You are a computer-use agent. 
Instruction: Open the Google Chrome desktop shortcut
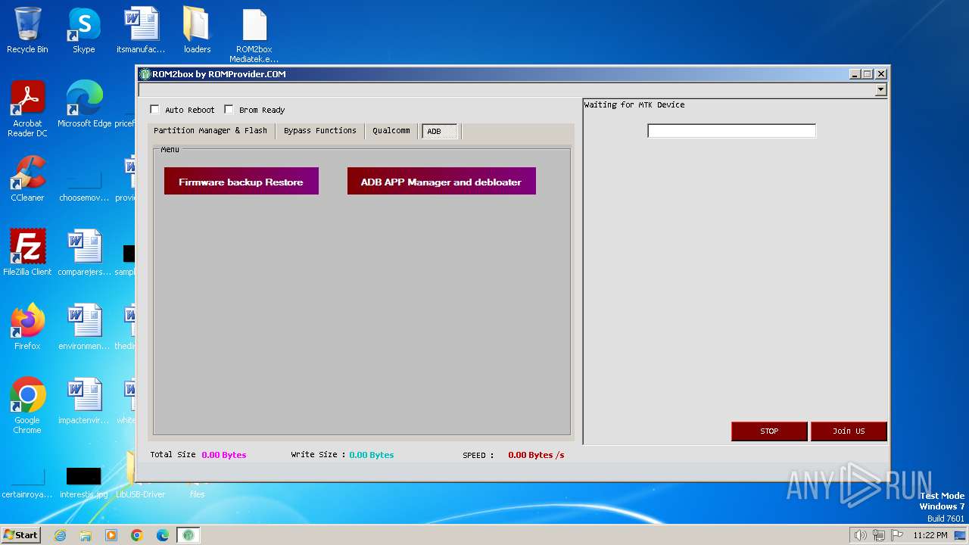(x=27, y=405)
